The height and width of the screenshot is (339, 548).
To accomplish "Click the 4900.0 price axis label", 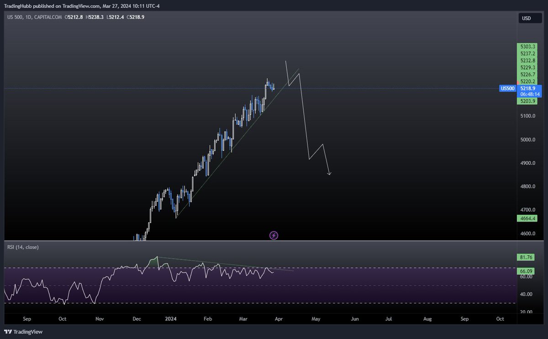I will pos(528,163).
